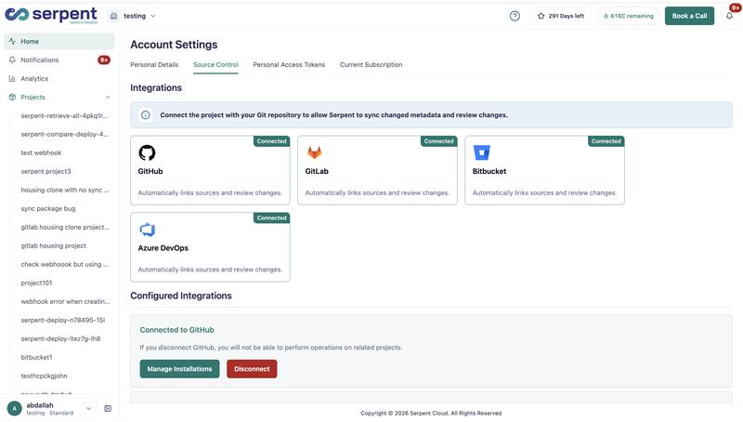Expand the abdallah user menu chevron
This screenshot has width=743, height=422.
click(x=88, y=408)
